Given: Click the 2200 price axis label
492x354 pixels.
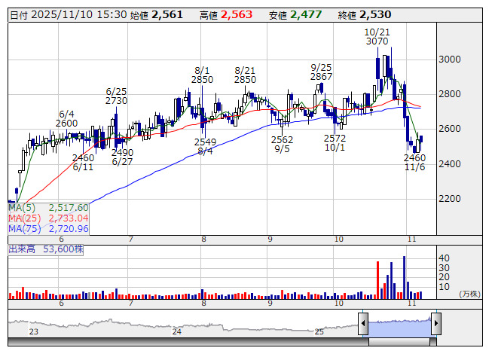Looking at the screenshot, I should pos(449,199).
